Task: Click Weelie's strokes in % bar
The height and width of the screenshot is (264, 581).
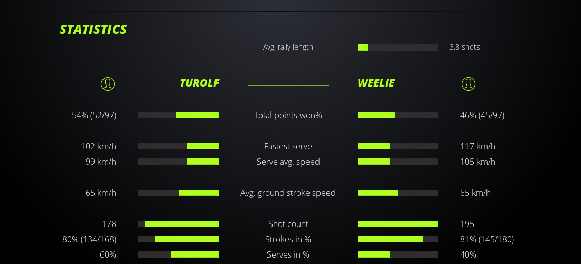Action: tap(398, 239)
